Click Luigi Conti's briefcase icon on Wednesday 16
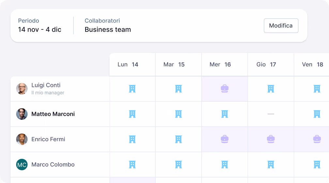This screenshot has width=329, height=183. [225, 89]
